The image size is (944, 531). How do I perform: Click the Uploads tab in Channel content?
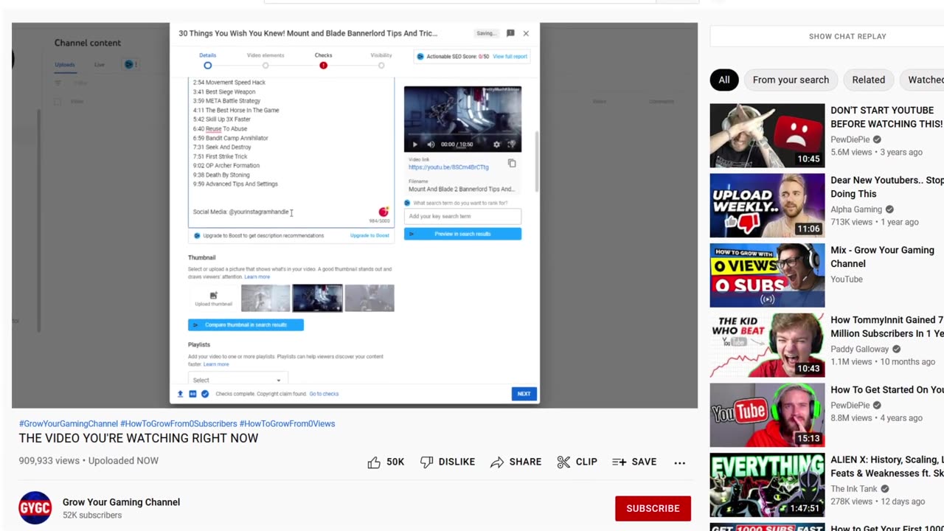[x=65, y=65]
